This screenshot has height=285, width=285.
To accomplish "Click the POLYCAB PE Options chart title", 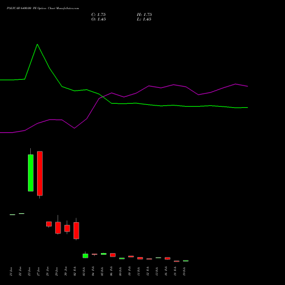I will click(43, 9).
